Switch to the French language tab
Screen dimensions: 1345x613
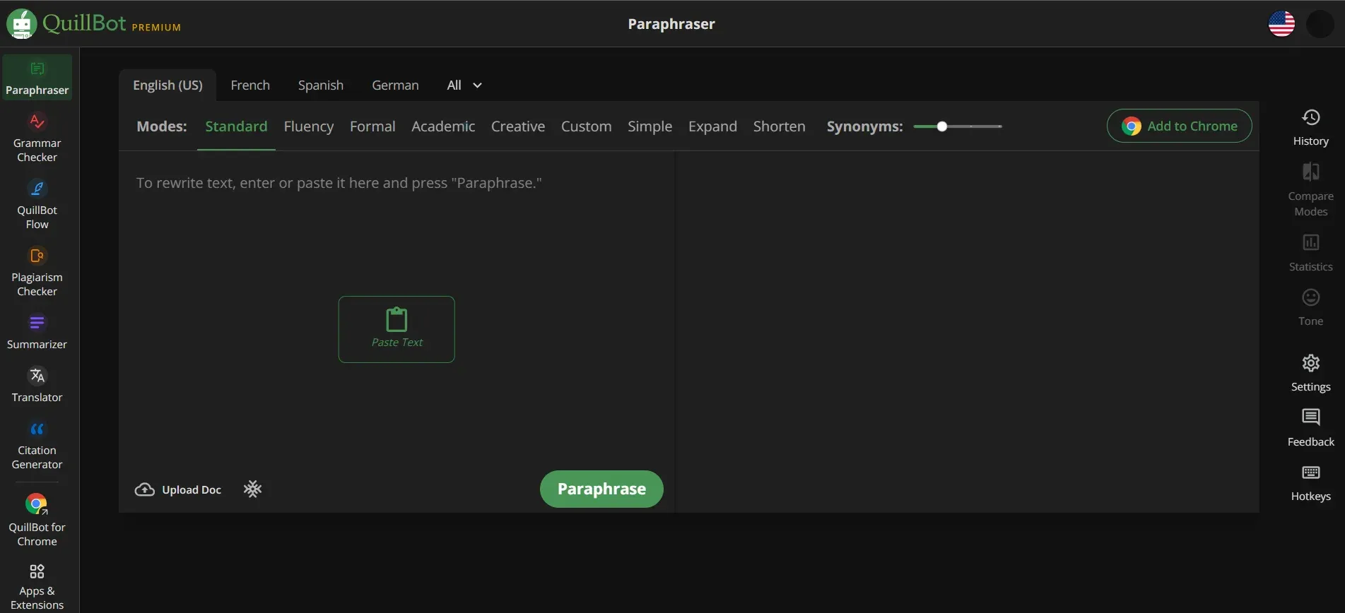tap(250, 85)
